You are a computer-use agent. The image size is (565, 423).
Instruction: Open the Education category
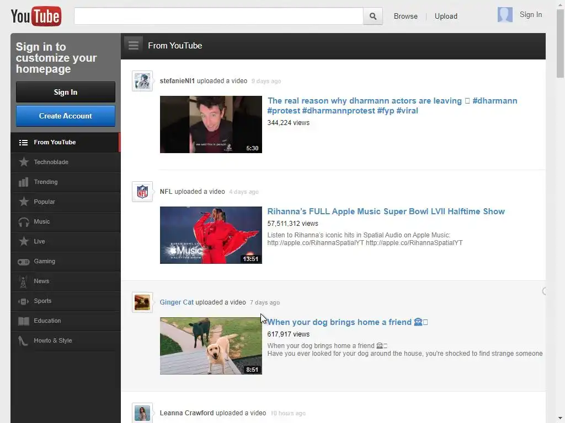(x=66, y=321)
